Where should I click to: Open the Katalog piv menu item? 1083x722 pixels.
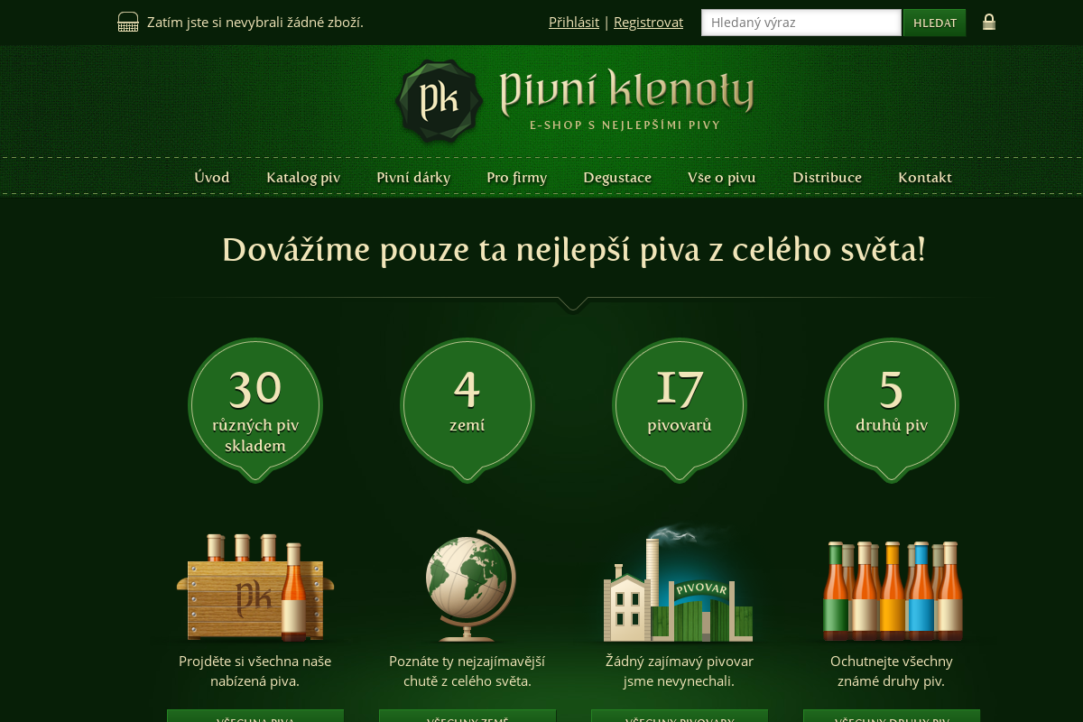pos(302,178)
